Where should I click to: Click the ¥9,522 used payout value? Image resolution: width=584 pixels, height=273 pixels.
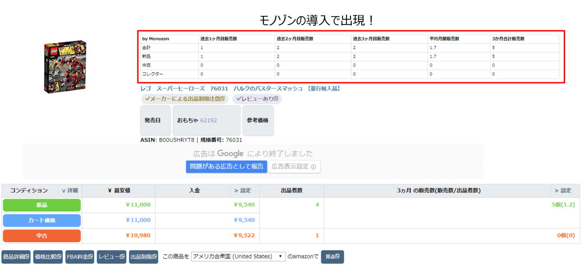[x=244, y=236]
